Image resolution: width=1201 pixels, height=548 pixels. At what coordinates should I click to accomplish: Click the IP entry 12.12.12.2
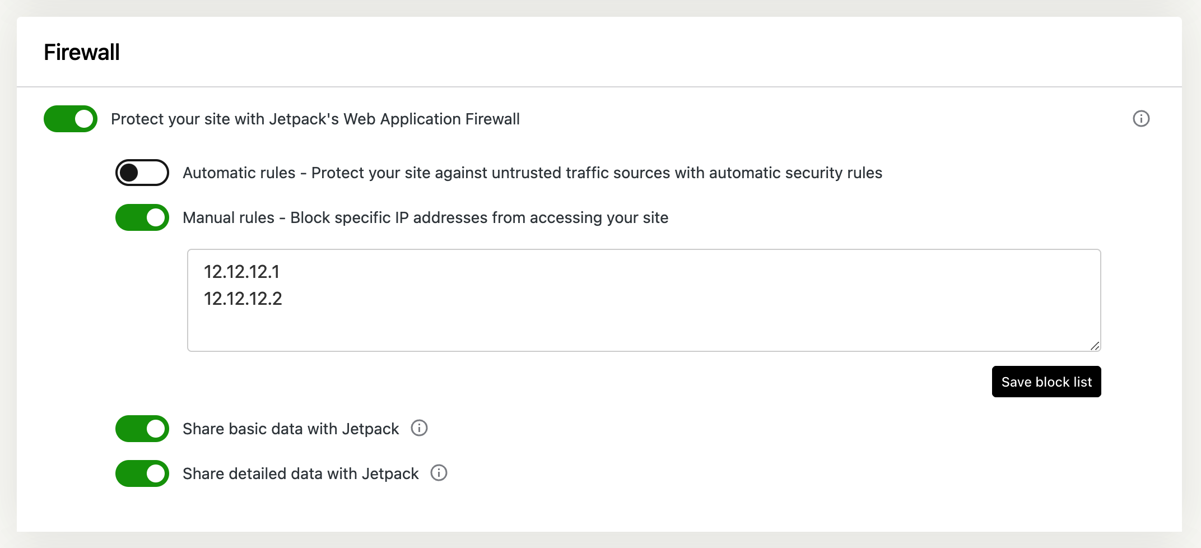click(243, 299)
